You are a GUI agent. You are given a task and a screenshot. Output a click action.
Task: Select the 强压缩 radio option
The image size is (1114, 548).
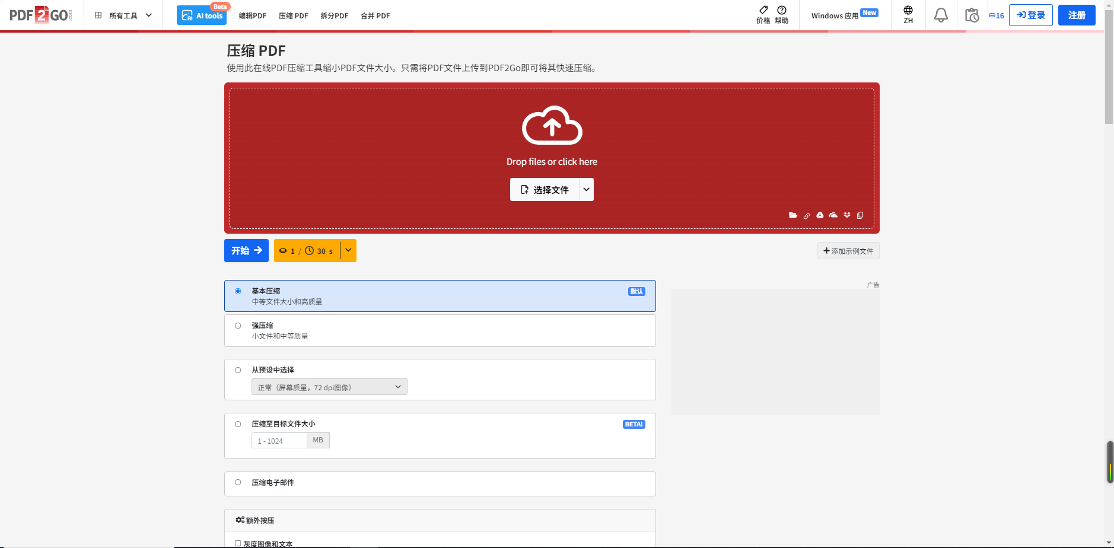pos(238,326)
